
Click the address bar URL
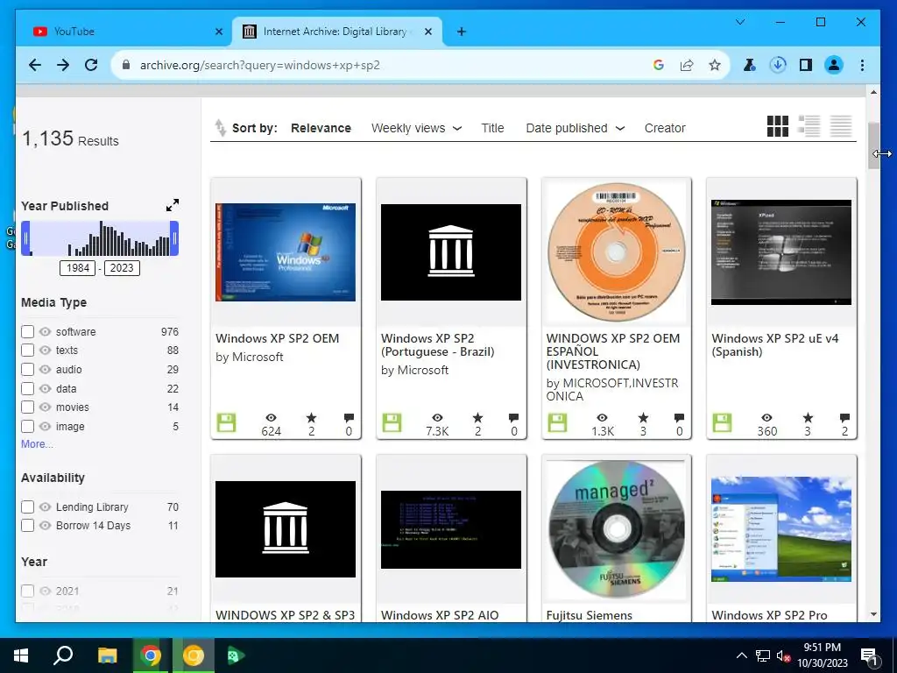[x=259, y=65]
